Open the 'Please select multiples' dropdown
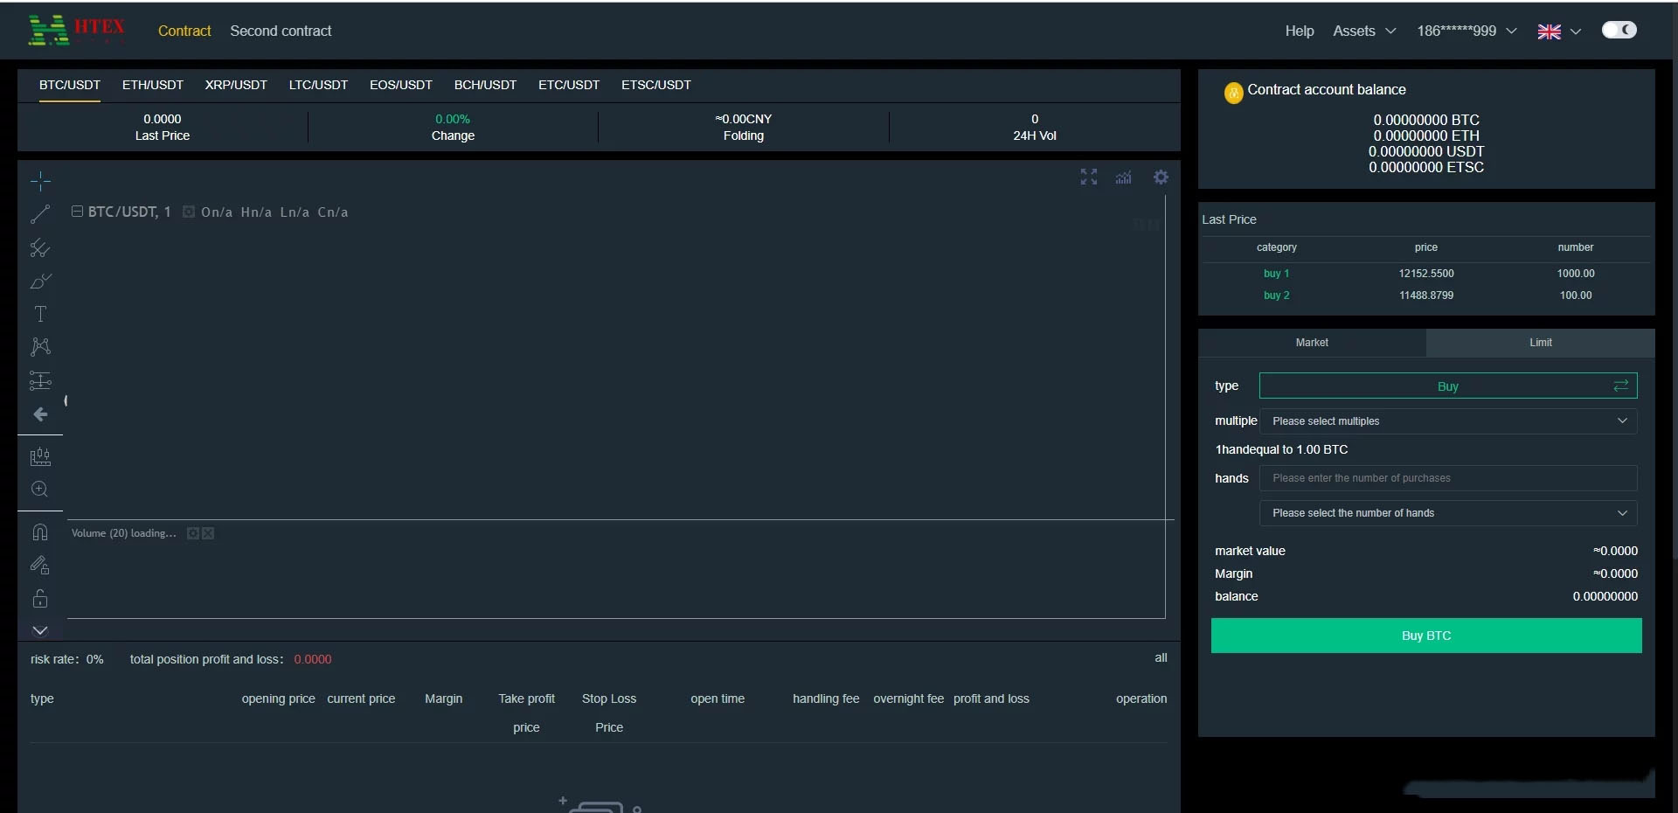The image size is (1678, 813). pyautogui.click(x=1447, y=421)
